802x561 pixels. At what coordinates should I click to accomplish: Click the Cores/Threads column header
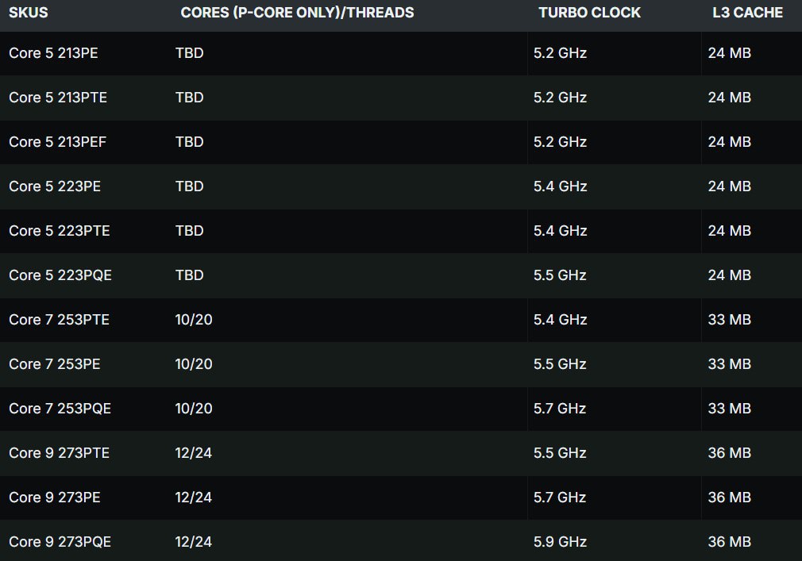pyautogui.click(x=297, y=13)
